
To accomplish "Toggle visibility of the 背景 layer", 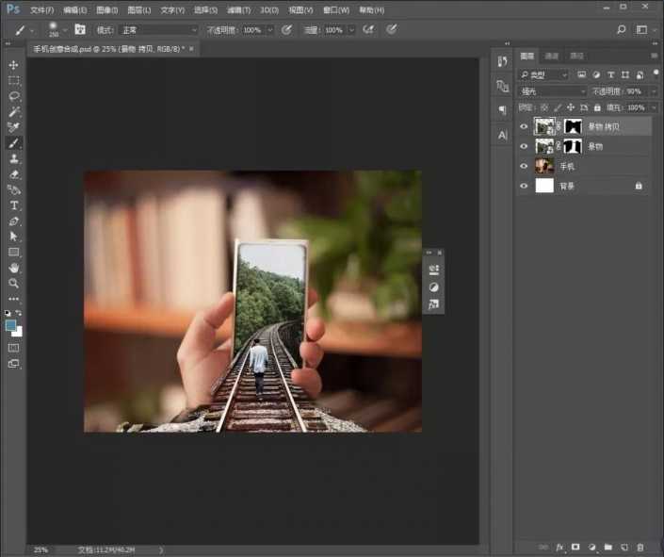I will [525, 187].
